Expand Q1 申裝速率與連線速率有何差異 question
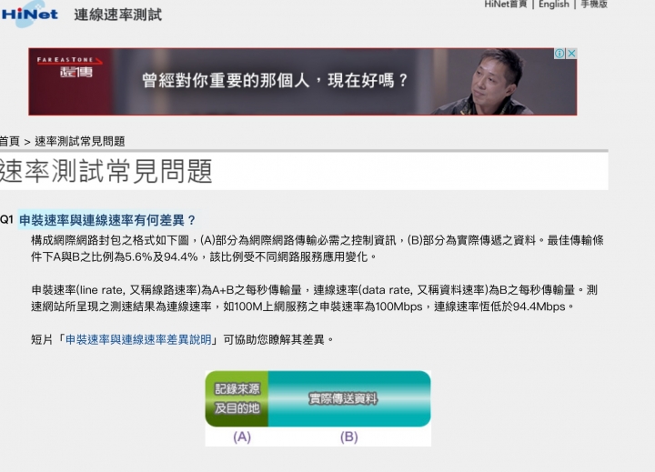 point(107,220)
